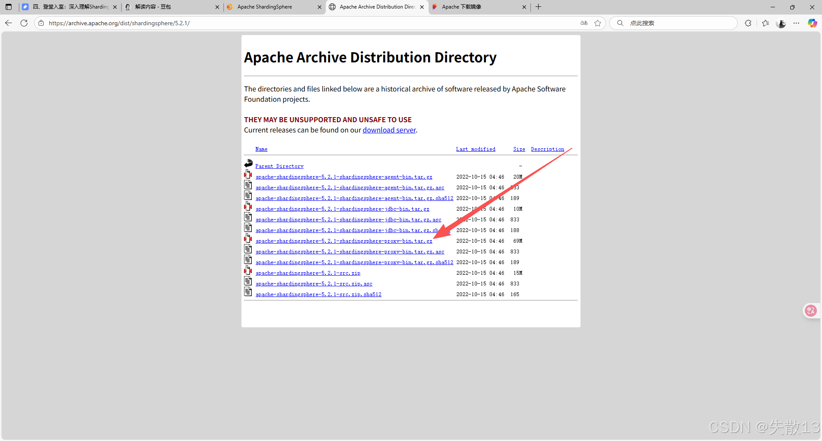Sort the listing by Size
This screenshot has width=822, height=441.
pyautogui.click(x=519, y=149)
